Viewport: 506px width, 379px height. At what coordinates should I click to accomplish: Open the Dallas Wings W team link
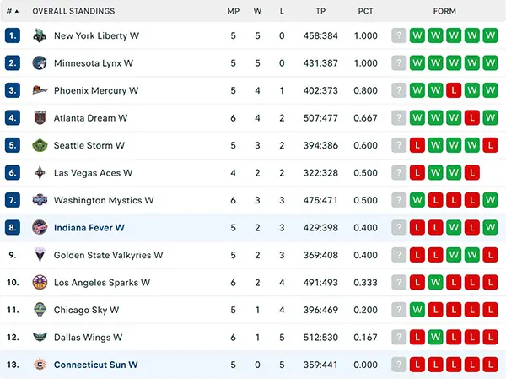(x=88, y=338)
